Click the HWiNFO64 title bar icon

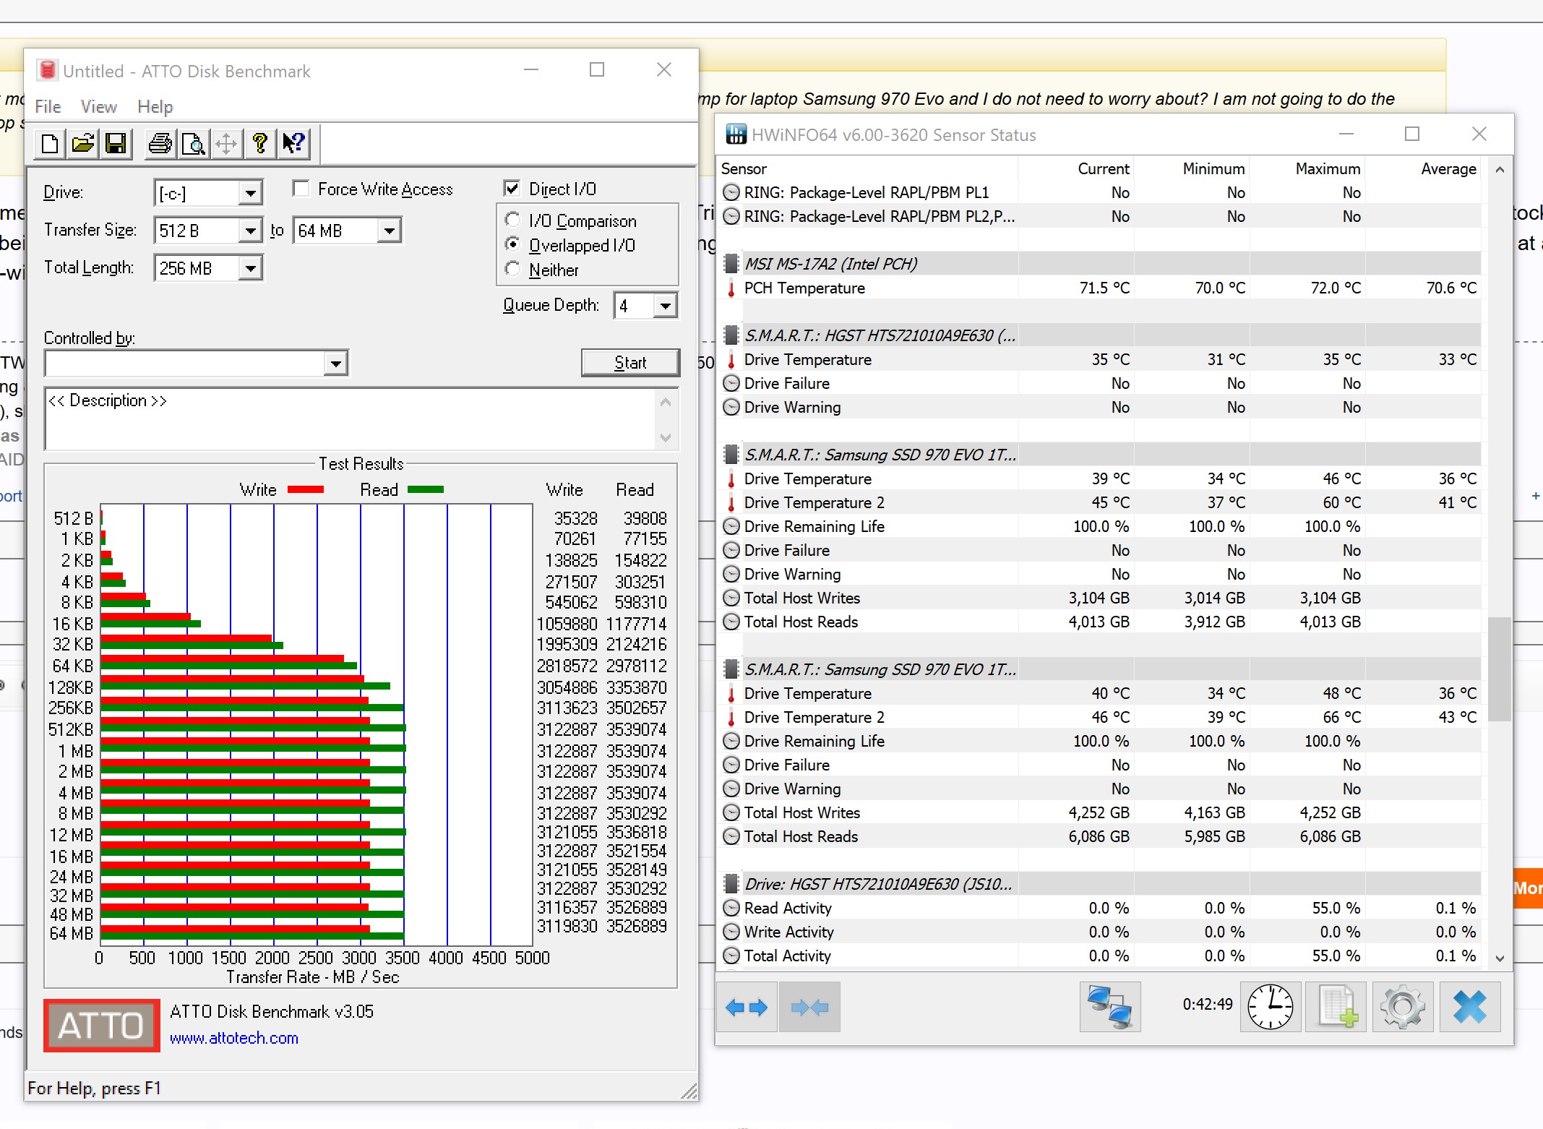(x=736, y=134)
